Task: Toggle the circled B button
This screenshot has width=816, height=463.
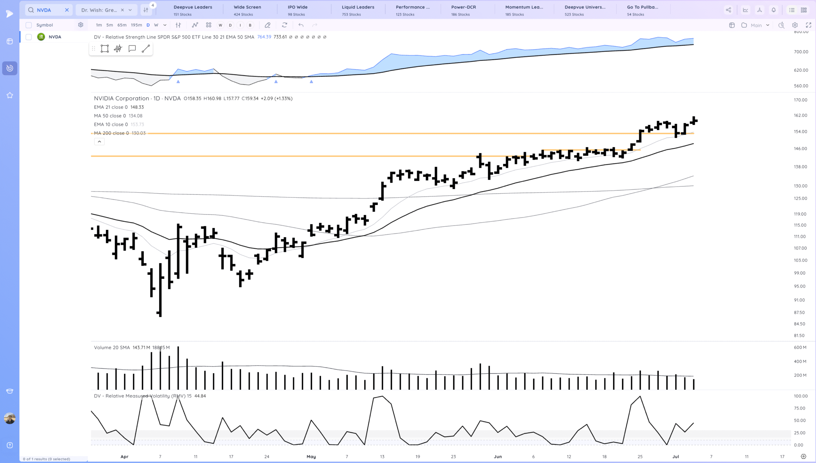Action: point(250,25)
